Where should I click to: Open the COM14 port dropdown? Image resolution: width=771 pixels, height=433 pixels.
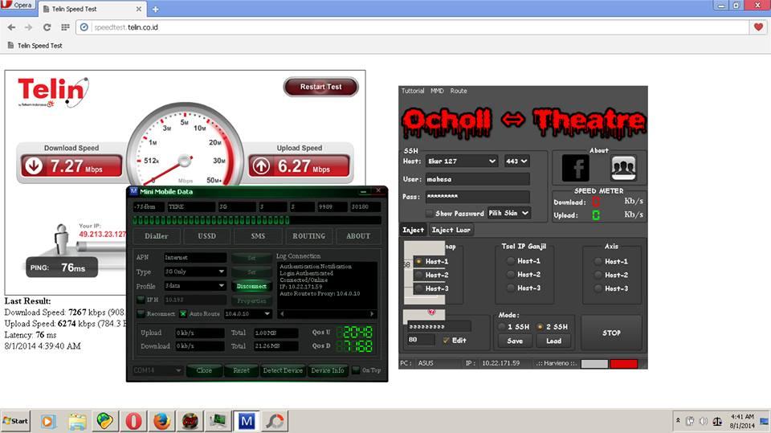[157, 370]
